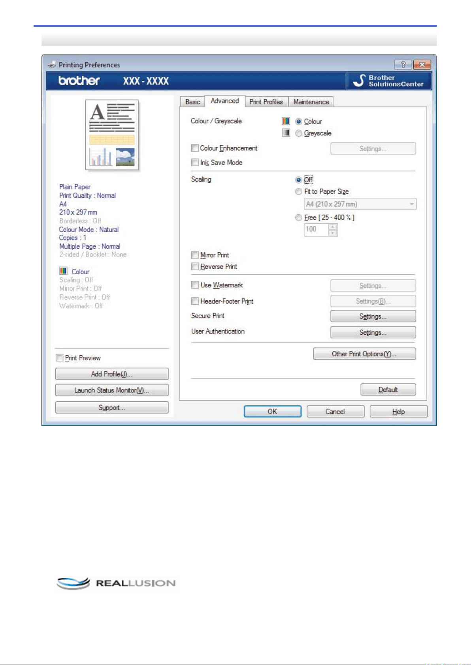Select the Colour radio button

click(x=299, y=122)
